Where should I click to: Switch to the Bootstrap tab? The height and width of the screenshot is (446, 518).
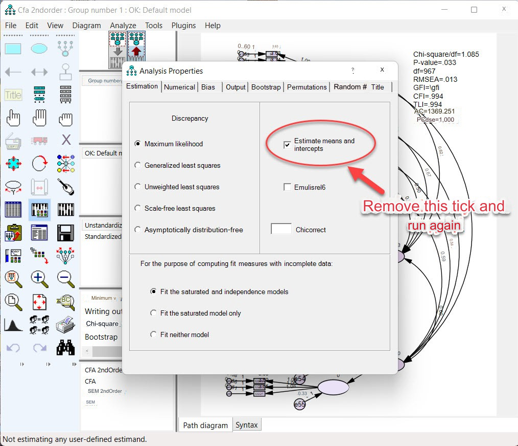click(266, 87)
